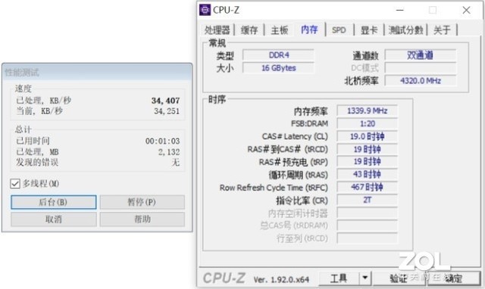The image size is (485, 289).
Task: Click the 性能测试 dialog title bar
Action: pyautogui.click(x=97, y=73)
